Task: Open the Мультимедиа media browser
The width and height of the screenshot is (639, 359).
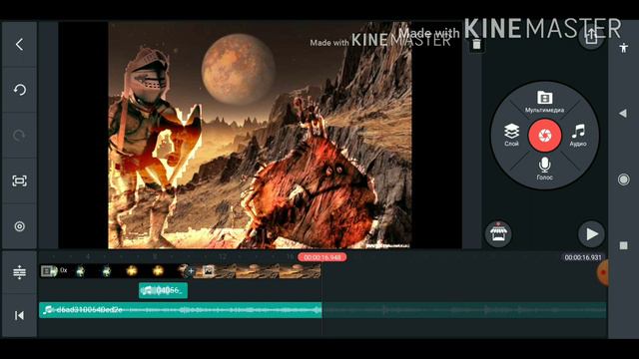Action: tap(544, 102)
